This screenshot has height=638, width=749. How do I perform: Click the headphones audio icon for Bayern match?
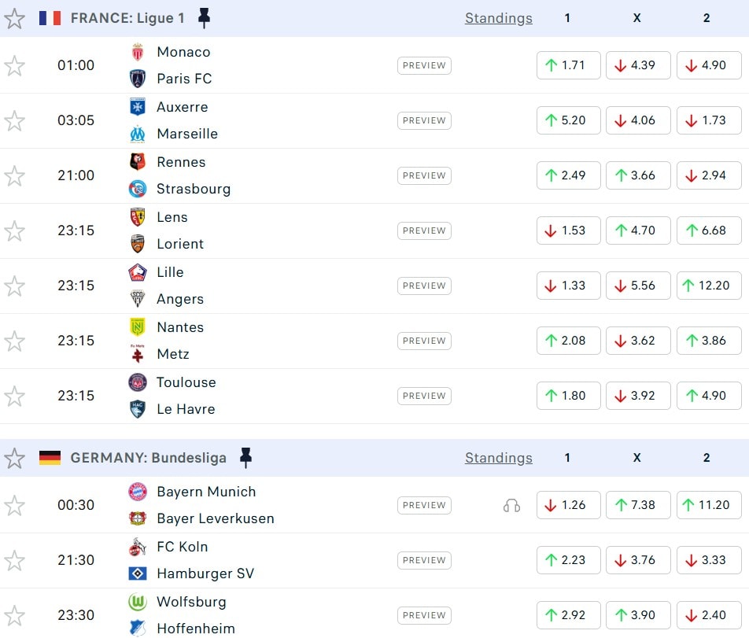pyautogui.click(x=511, y=505)
